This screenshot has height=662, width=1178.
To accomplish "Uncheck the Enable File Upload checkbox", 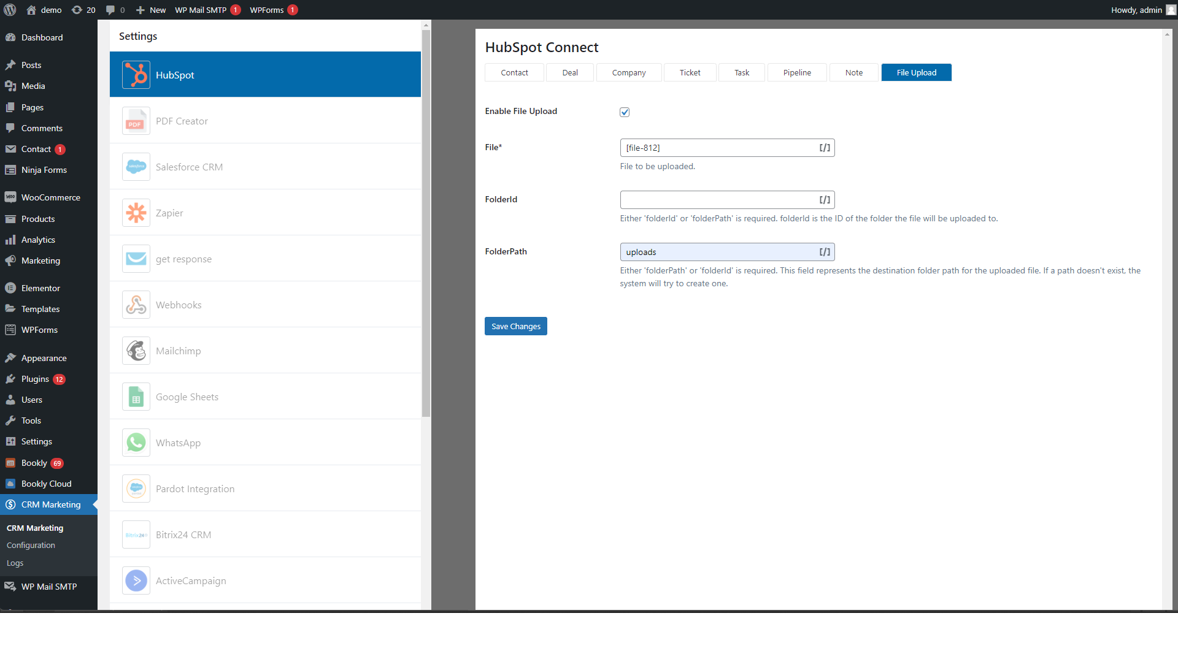I will pyautogui.click(x=625, y=112).
